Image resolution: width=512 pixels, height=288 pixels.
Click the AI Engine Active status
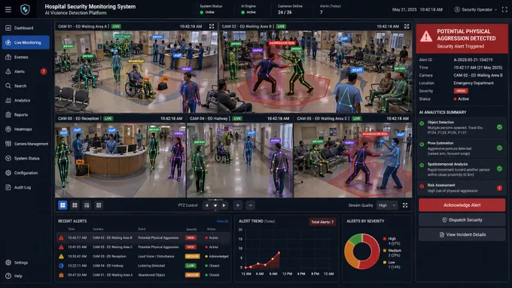click(248, 10)
